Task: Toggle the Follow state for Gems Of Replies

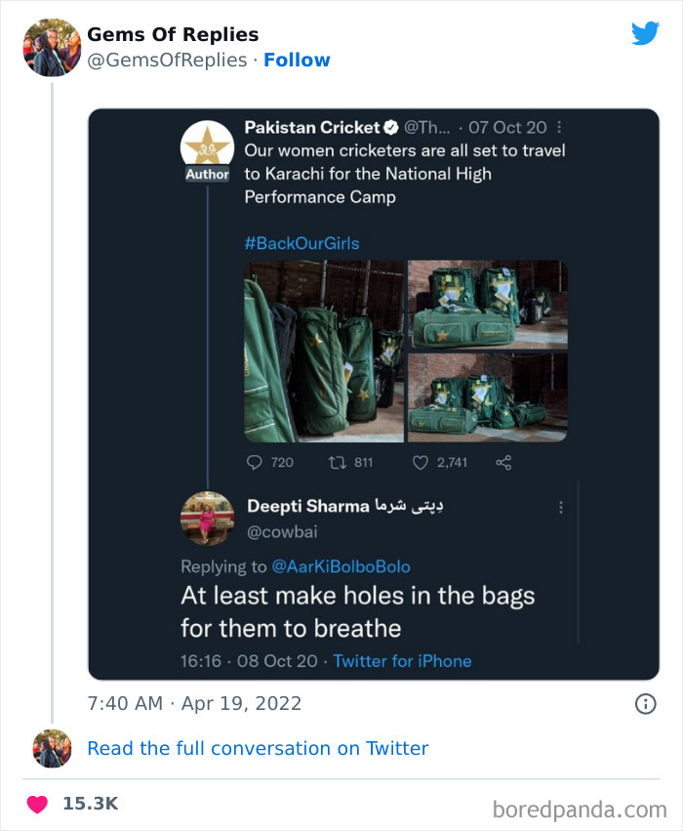Action: pos(298,60)
